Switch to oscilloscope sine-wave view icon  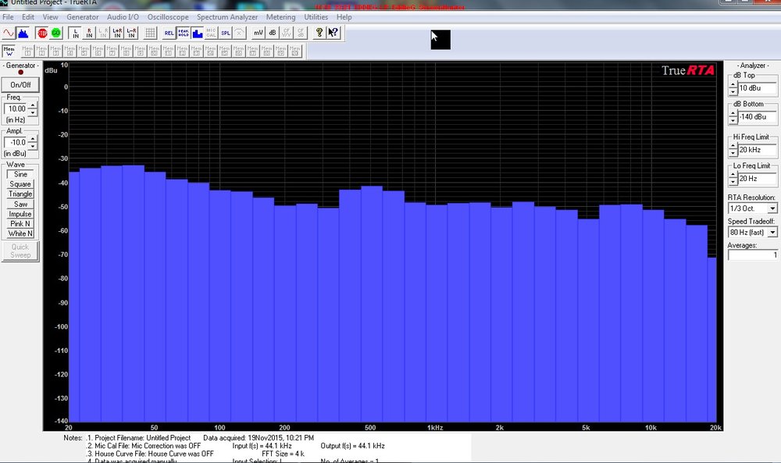tap(9, 34)
